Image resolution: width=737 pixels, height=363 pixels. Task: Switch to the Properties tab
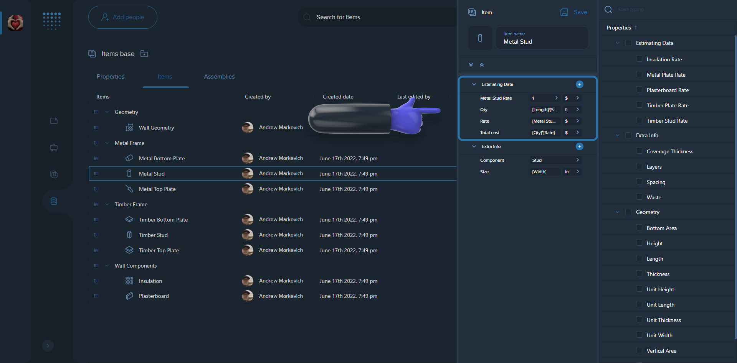(111, 77)
